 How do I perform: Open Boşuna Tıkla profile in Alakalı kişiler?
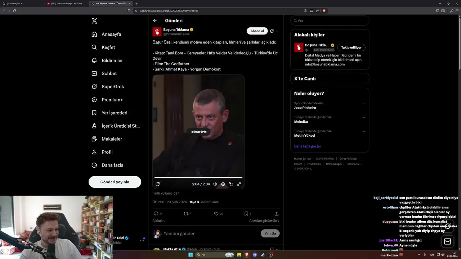coord(317,45)
